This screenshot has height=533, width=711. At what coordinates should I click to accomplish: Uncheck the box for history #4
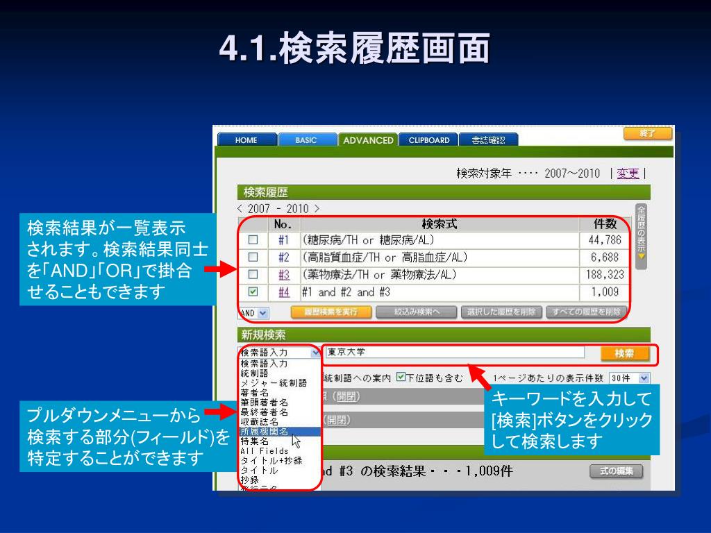[x=253, y=292]
